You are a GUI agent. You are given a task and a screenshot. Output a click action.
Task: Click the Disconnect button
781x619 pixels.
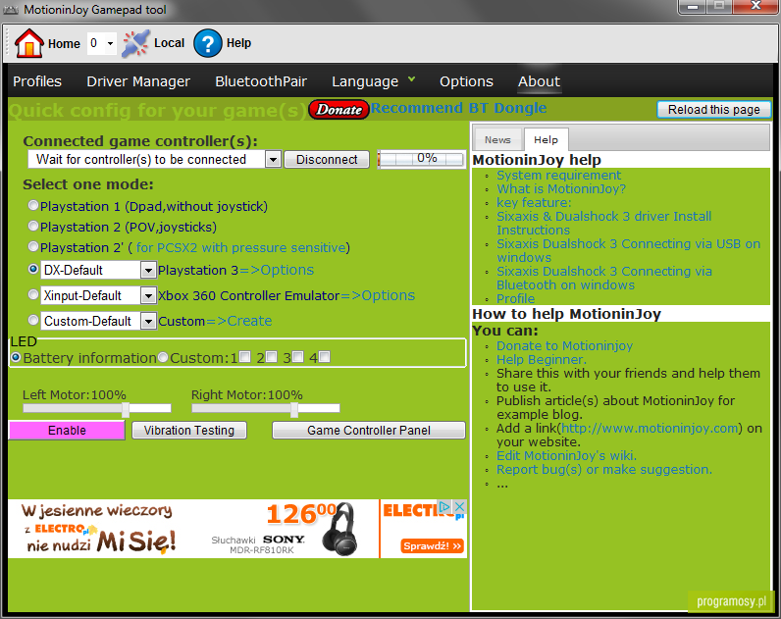tap(327, 159)
